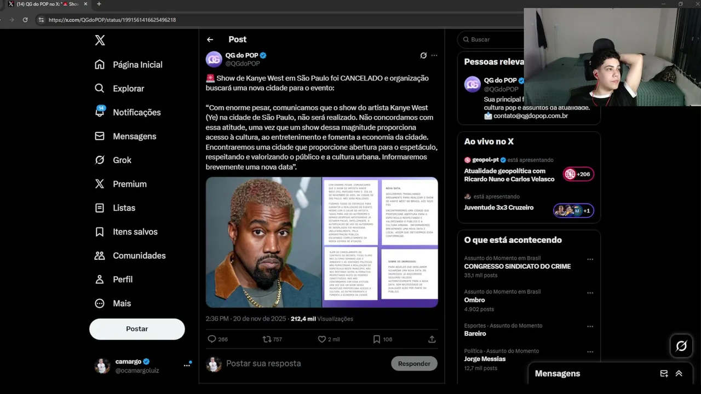Click the Postar sua resposta field
701x394 pixels.
[x=307, y=363]
